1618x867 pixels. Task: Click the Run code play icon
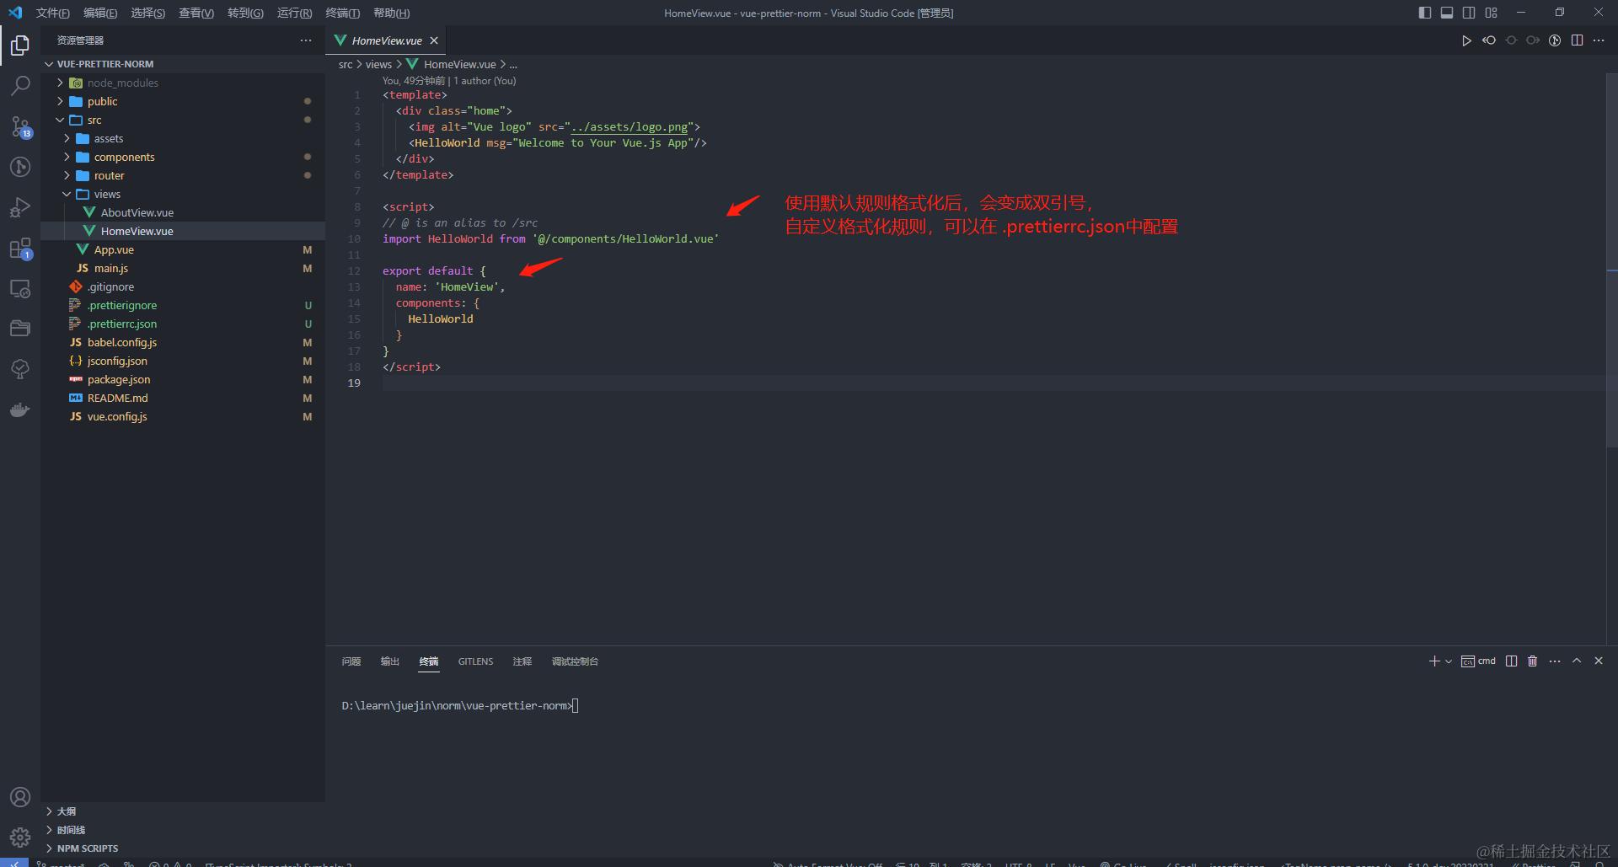[1467, 40]
